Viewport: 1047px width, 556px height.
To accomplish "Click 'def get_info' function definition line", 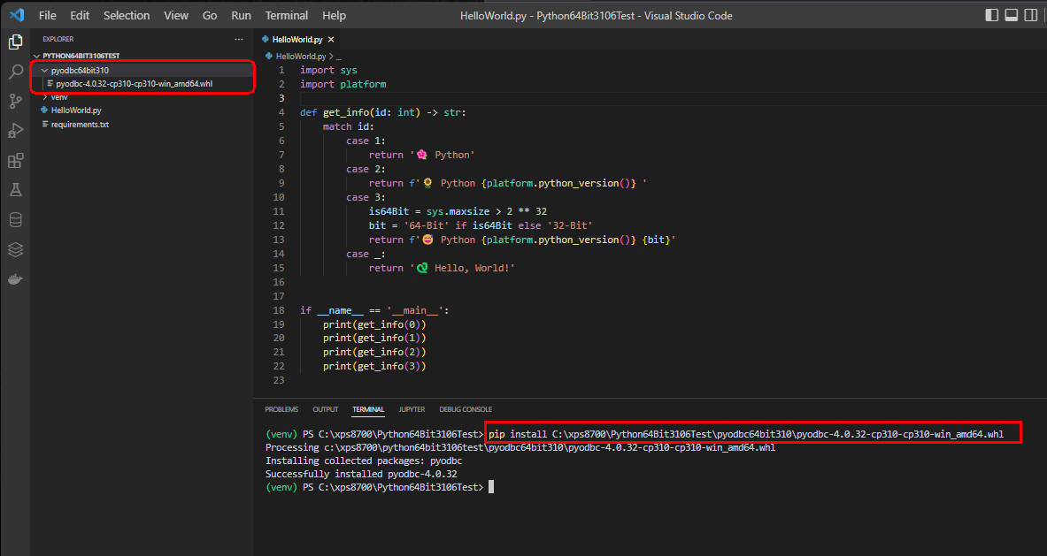I will coord(383,112).
